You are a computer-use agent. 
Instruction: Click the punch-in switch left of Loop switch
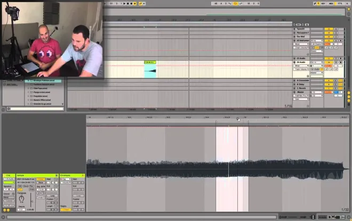230,4
